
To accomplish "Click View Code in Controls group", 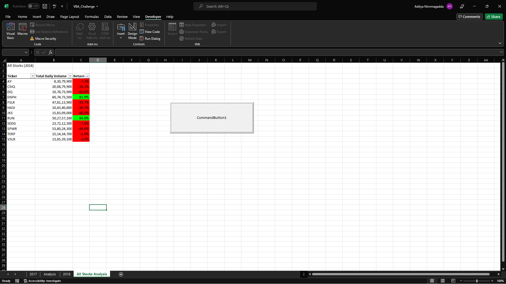I will [x=150, y=32].
